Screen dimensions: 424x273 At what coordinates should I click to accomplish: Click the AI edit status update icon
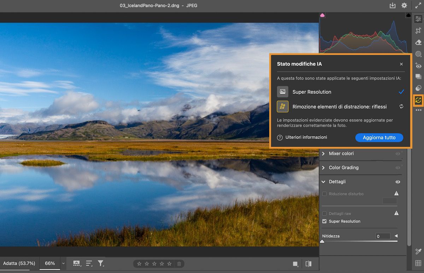pos(418,100)
